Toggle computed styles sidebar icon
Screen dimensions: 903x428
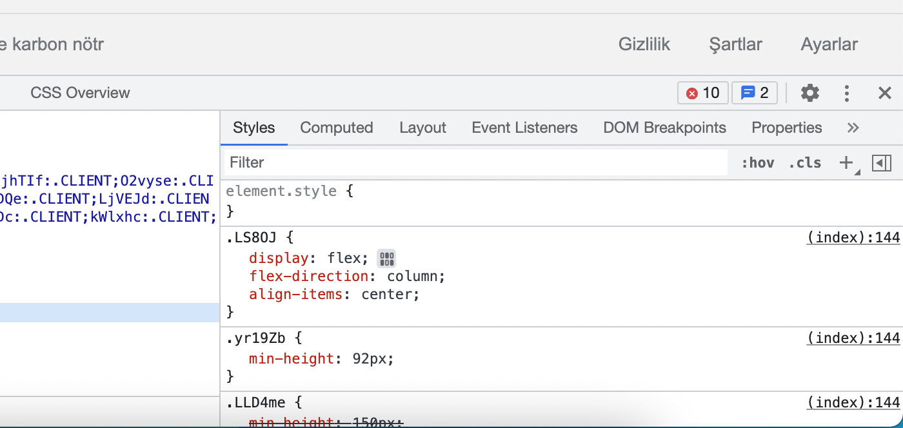point(881,162)
